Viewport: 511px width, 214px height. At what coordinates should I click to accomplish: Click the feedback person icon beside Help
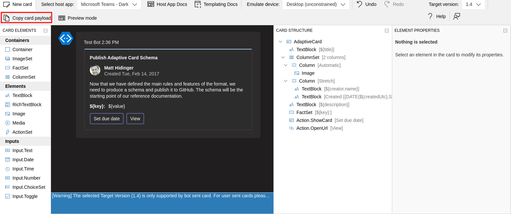coord(457,16)
